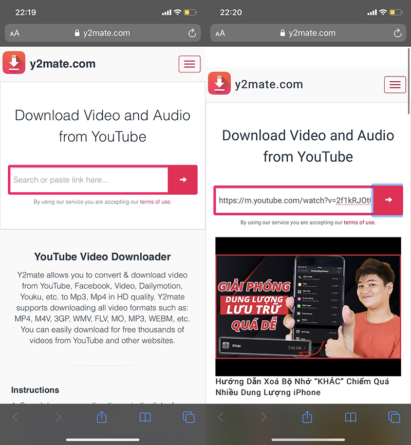Tap the 'Search or paste link here' input field
This screenshot has width=411, height=445.
tap(87, 180)
